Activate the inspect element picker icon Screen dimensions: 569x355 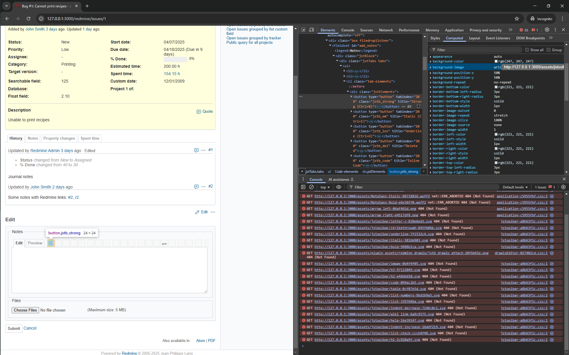[x=303, y=30]
